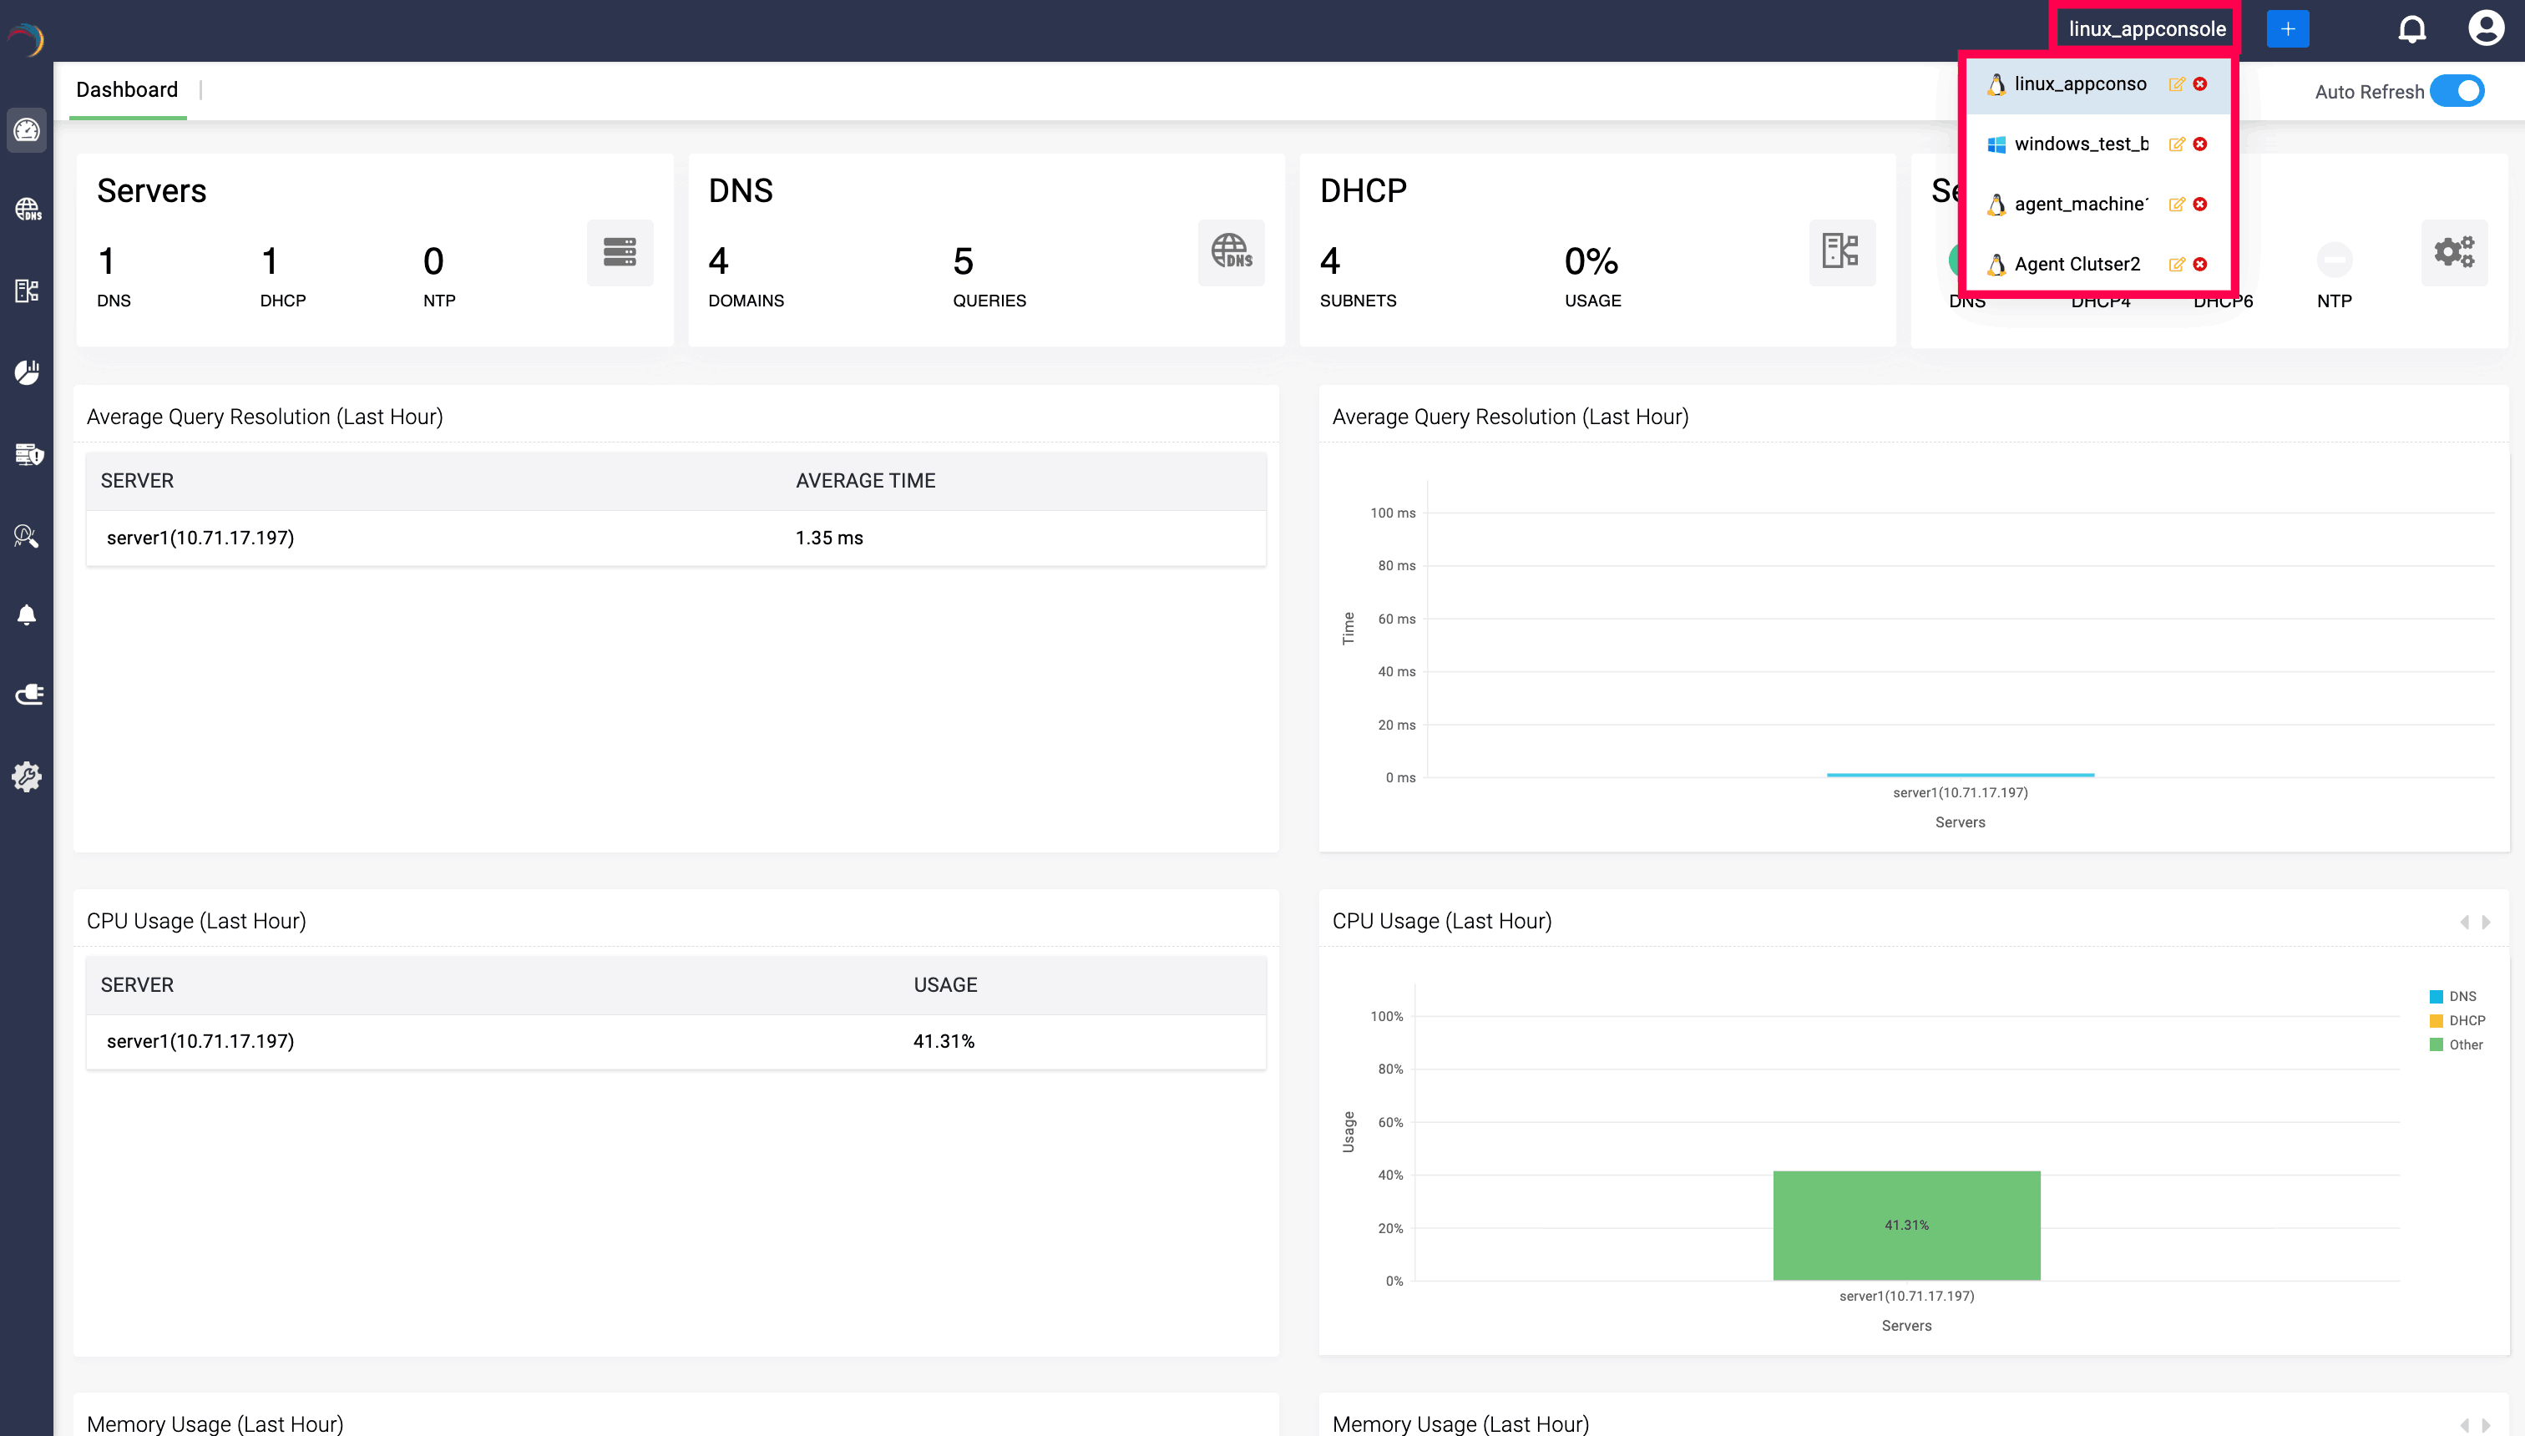Disable the Auto Refresh toggle

[2457, 92]
